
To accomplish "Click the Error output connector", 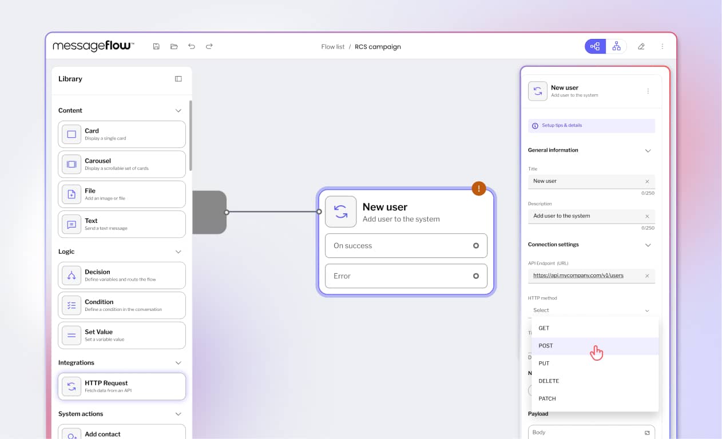I will [476, 276].
